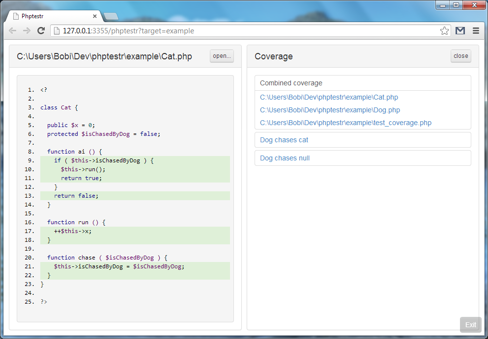
Task: Minimize the browser window
Action: point(443,5)
